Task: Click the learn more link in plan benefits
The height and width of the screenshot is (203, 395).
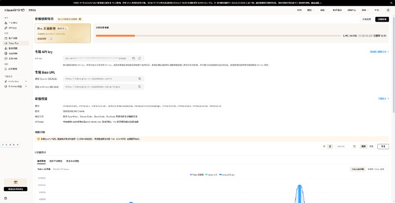Action: pyautogui.click(x=383, y=99)
